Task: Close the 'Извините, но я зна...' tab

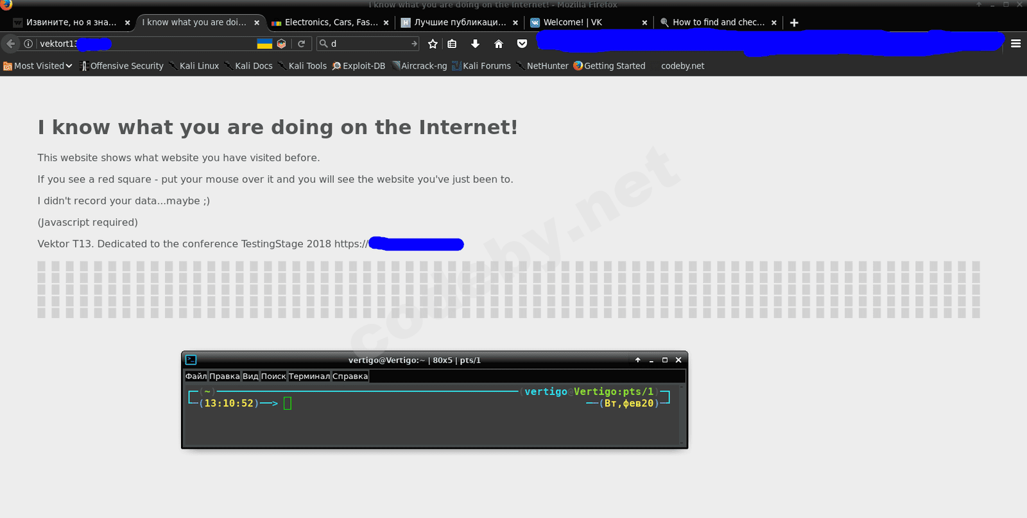Action: click(x=127, y=22)
